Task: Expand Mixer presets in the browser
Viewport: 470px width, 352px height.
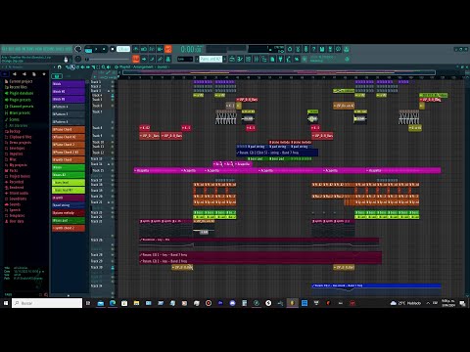Action: coord(18,112)
